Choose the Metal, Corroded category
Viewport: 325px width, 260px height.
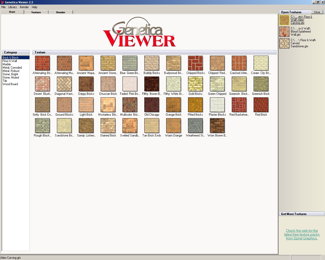click(x=16, y=68)
